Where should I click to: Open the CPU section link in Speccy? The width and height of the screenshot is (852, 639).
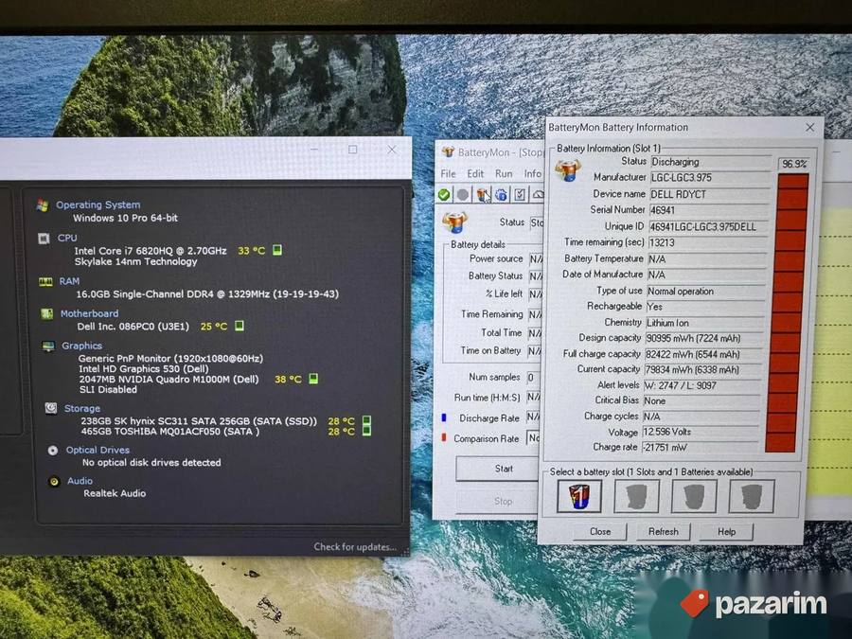67,238
